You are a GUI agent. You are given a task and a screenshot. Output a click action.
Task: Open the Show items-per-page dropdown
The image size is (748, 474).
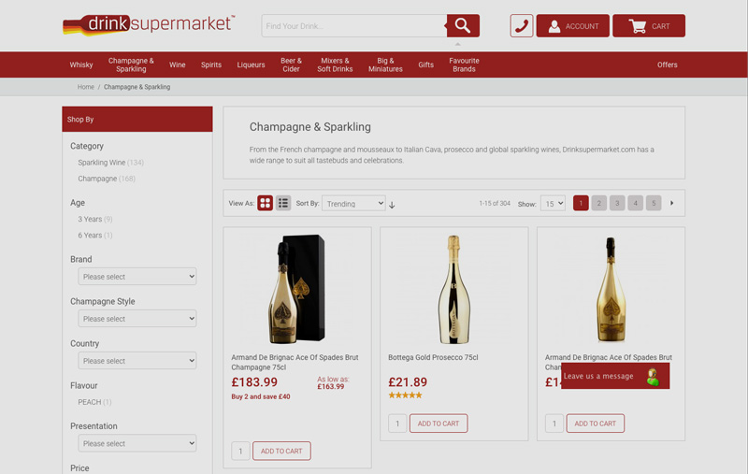point(553,203)
